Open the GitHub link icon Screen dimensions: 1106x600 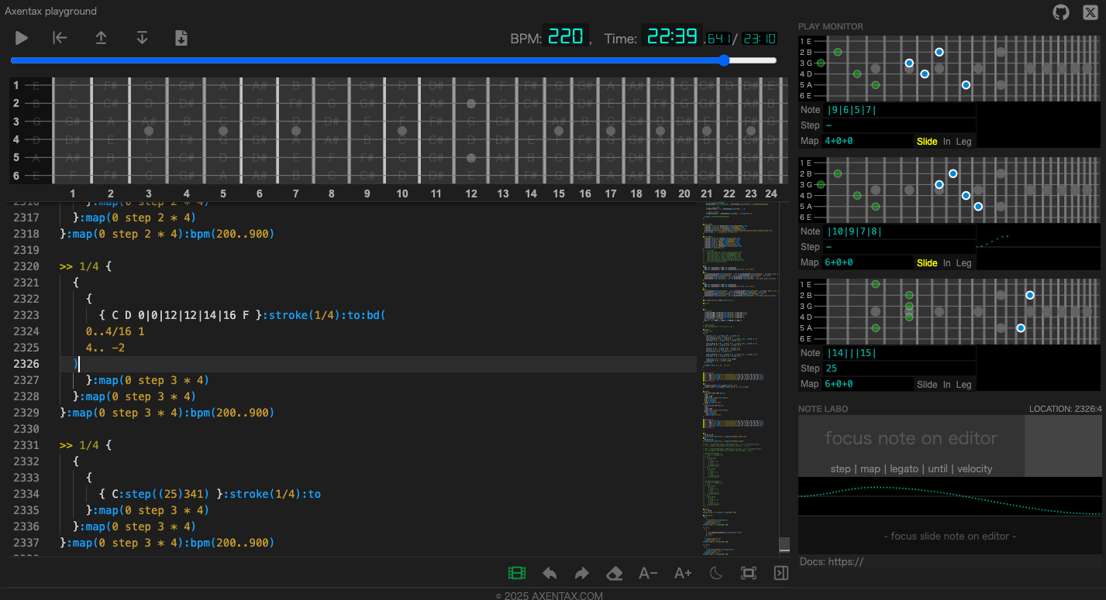1061,12
